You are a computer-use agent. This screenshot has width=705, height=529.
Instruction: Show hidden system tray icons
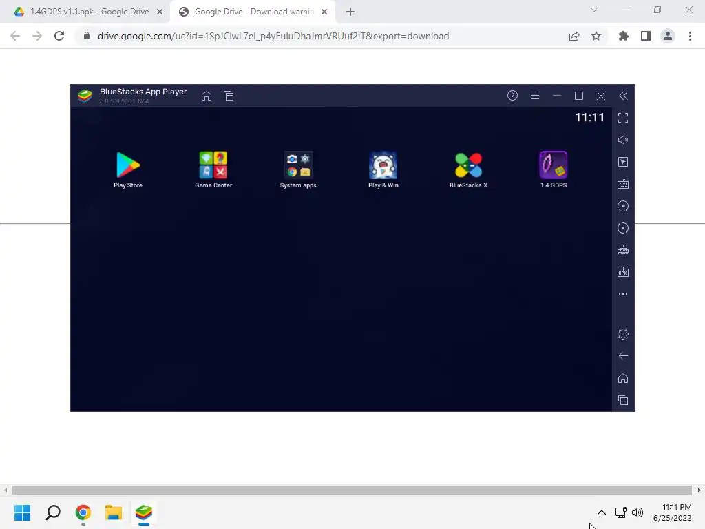tap(602, 512)
